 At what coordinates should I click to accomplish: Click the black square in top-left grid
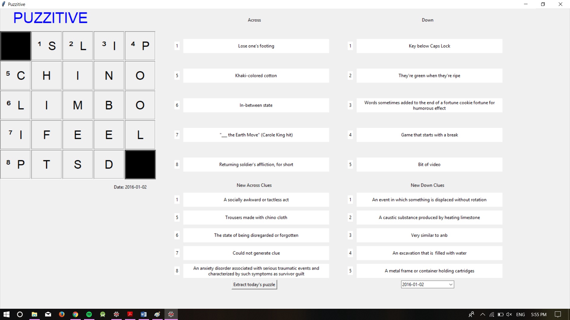(15, 46)
